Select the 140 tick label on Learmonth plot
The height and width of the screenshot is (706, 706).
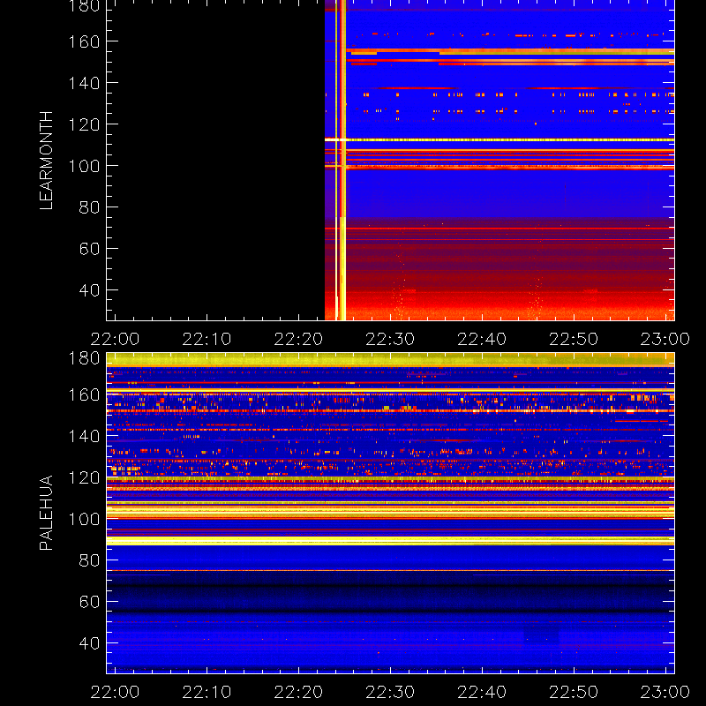pos(84,83)
